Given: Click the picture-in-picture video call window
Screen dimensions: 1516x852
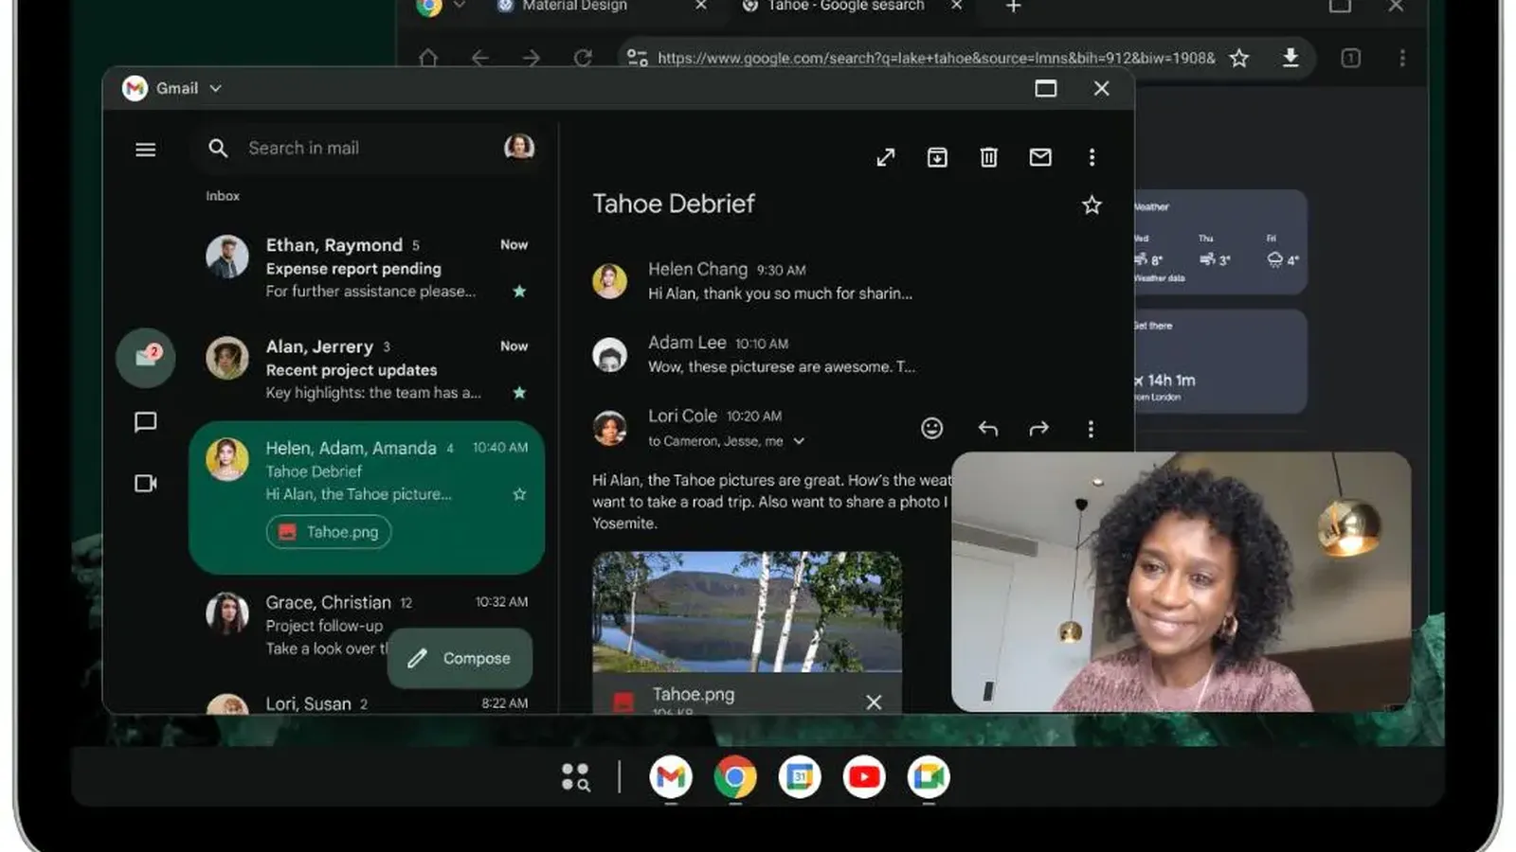Looking at the screenshot, I should (1181, 581).
